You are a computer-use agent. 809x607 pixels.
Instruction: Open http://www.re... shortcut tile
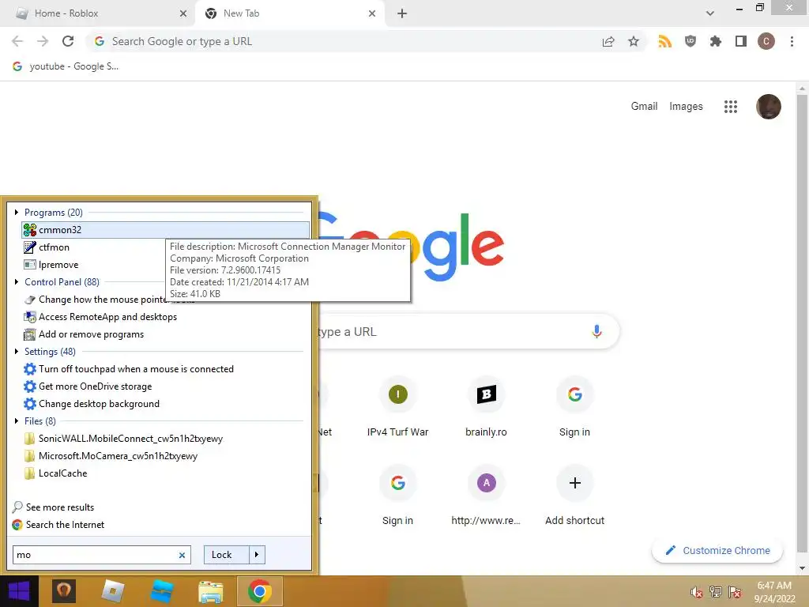tap(486, 496)
